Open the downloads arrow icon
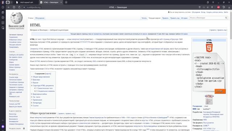 point(229,7)
